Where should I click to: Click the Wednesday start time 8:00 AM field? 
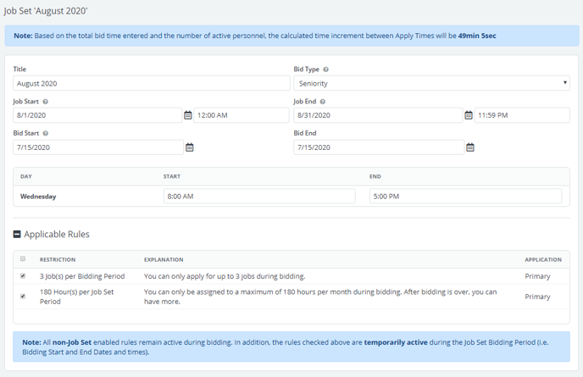tap(258, 196)
